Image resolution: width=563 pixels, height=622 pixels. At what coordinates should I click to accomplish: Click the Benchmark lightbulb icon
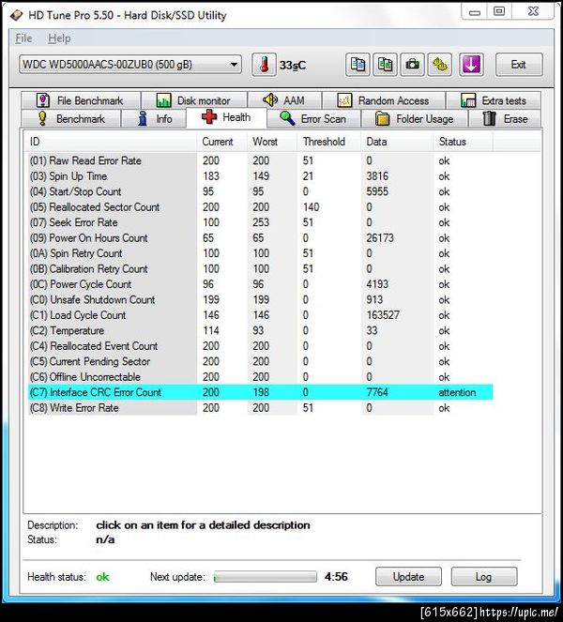[42, 118]
